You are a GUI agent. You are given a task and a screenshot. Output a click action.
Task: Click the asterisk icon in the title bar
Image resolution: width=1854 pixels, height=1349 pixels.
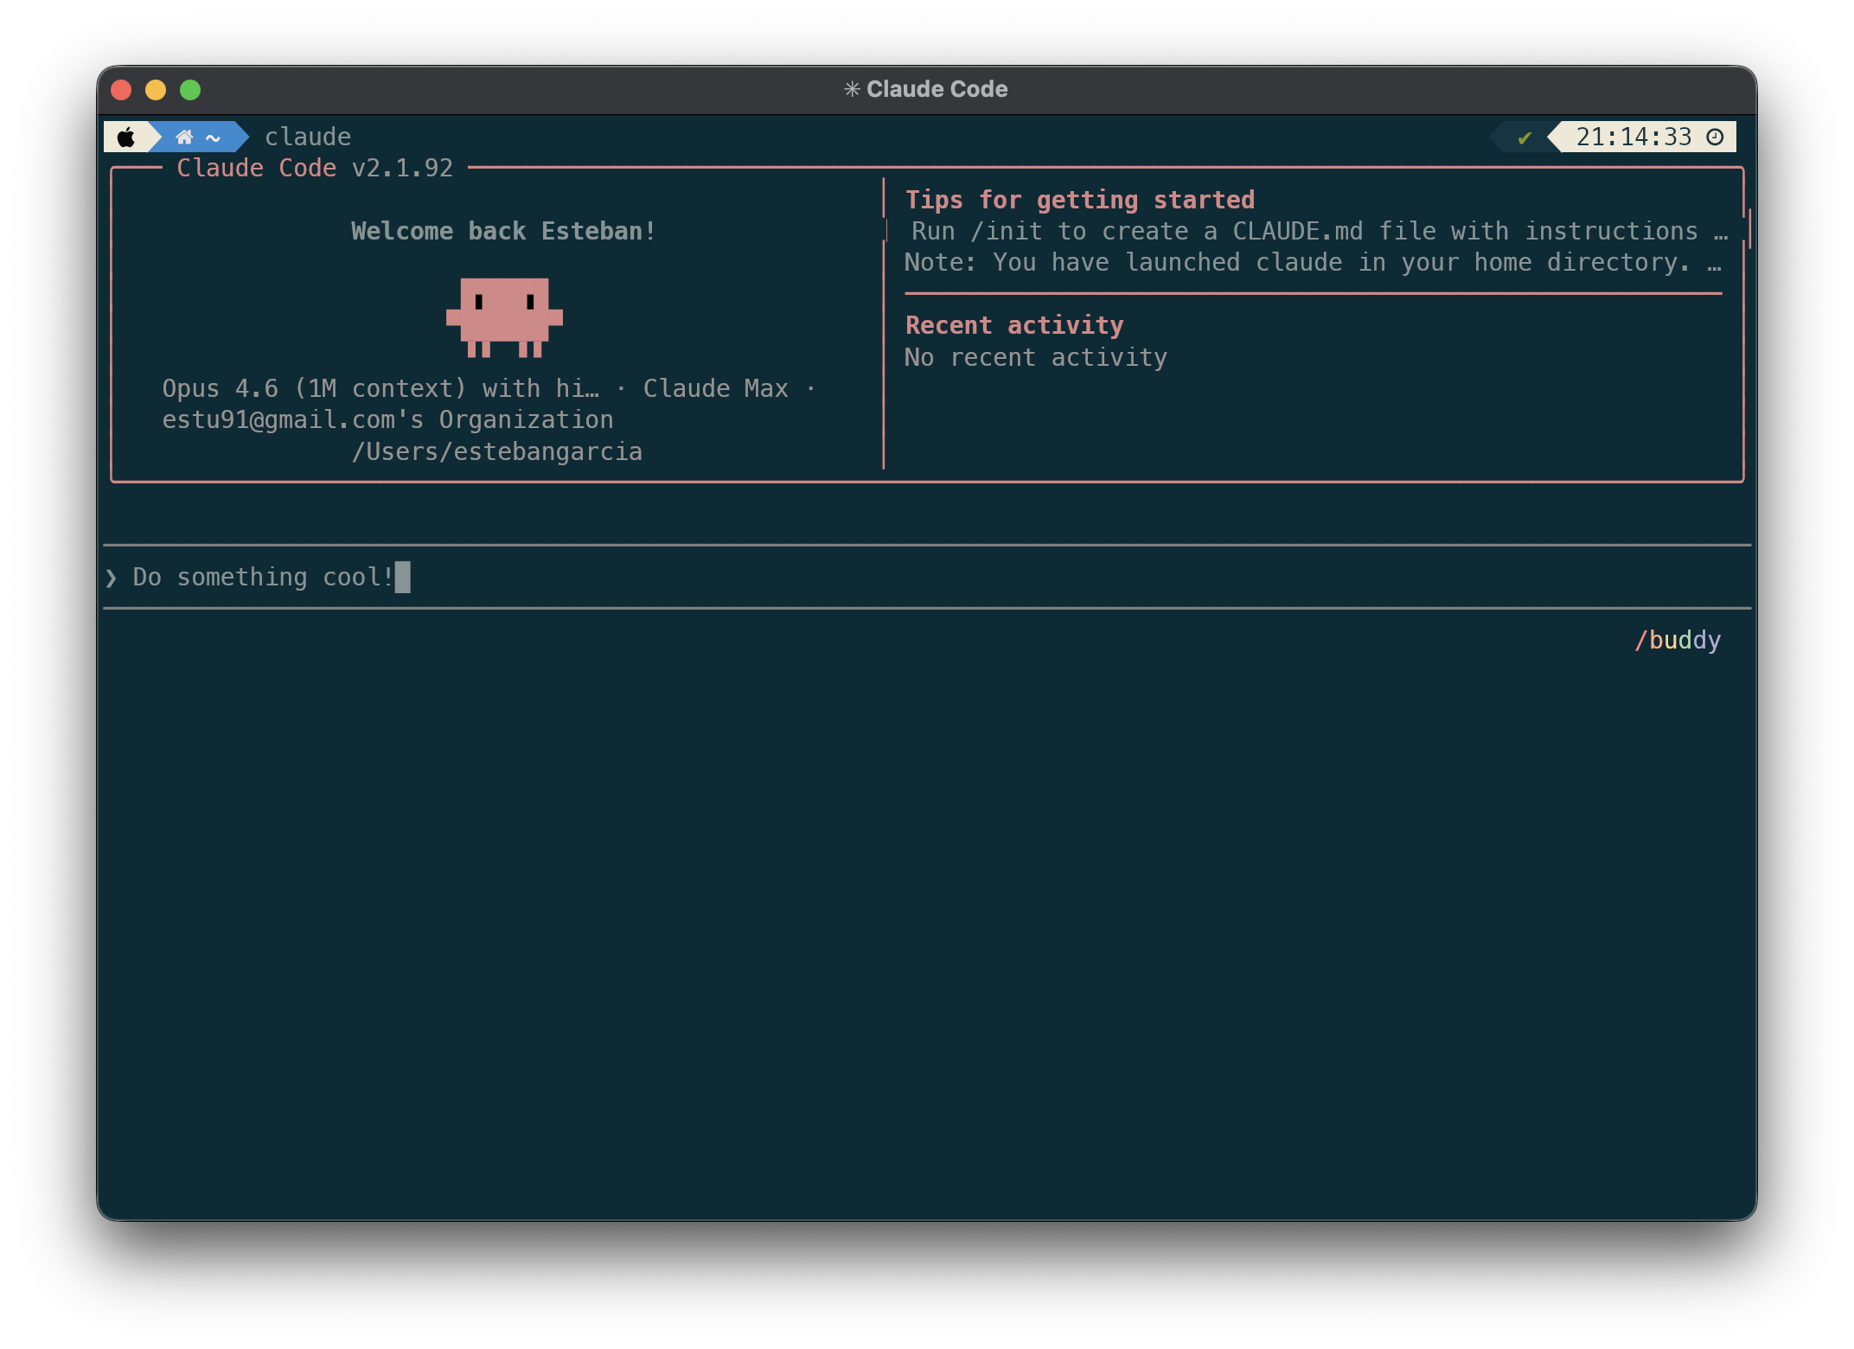pyautogui.click(x=853, y=88)
